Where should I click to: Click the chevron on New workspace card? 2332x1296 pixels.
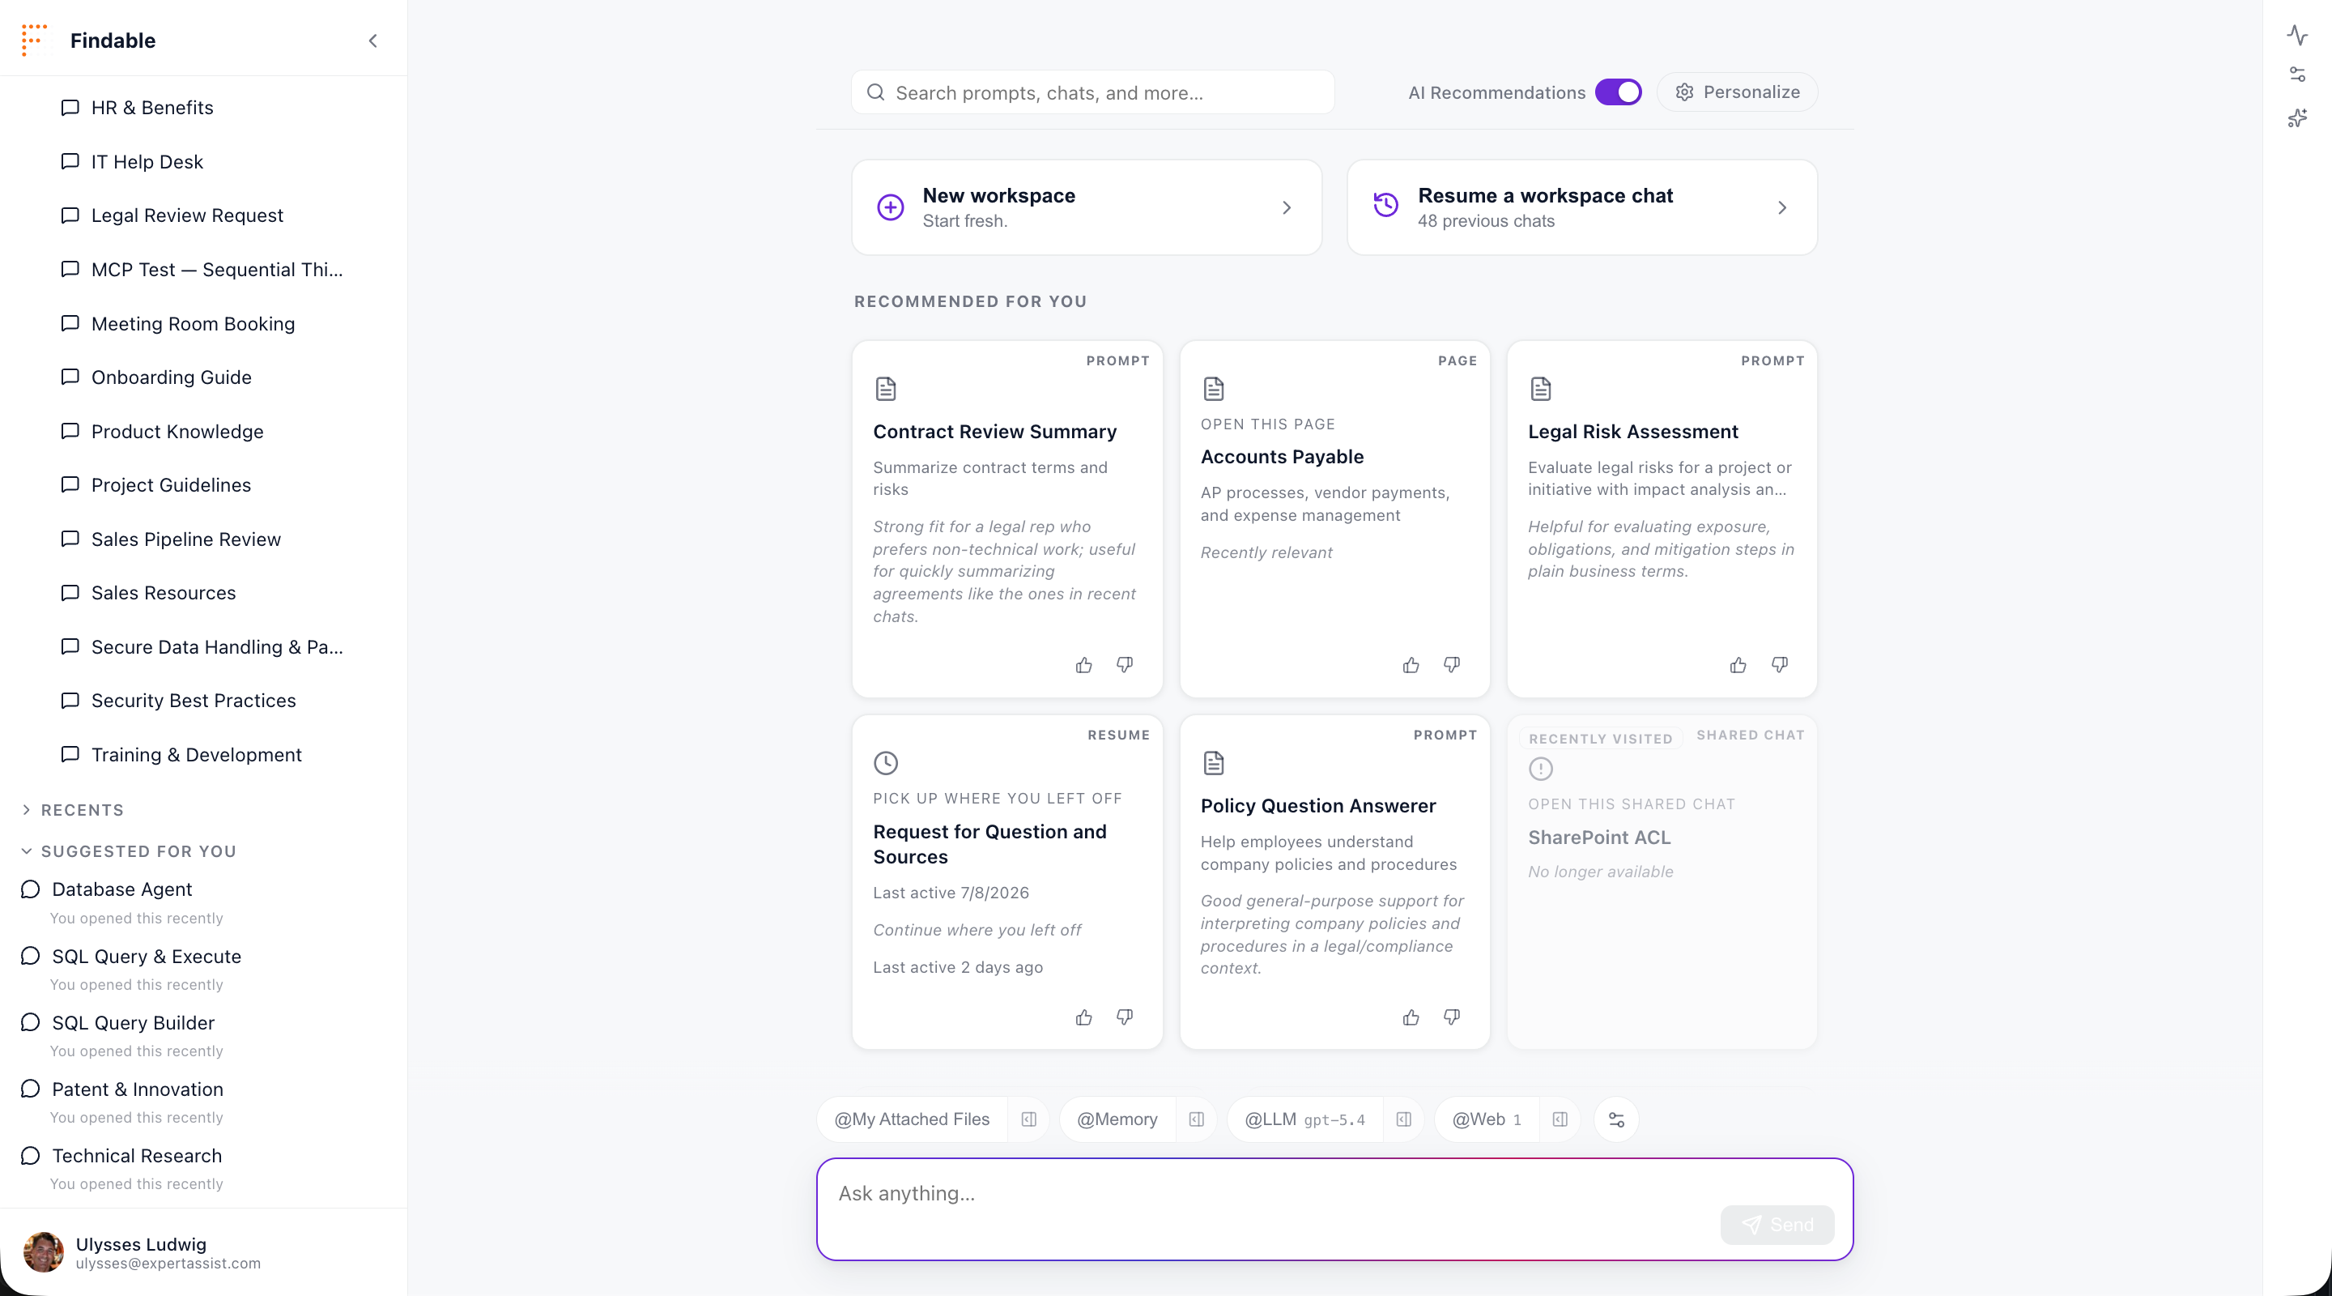1287,208
